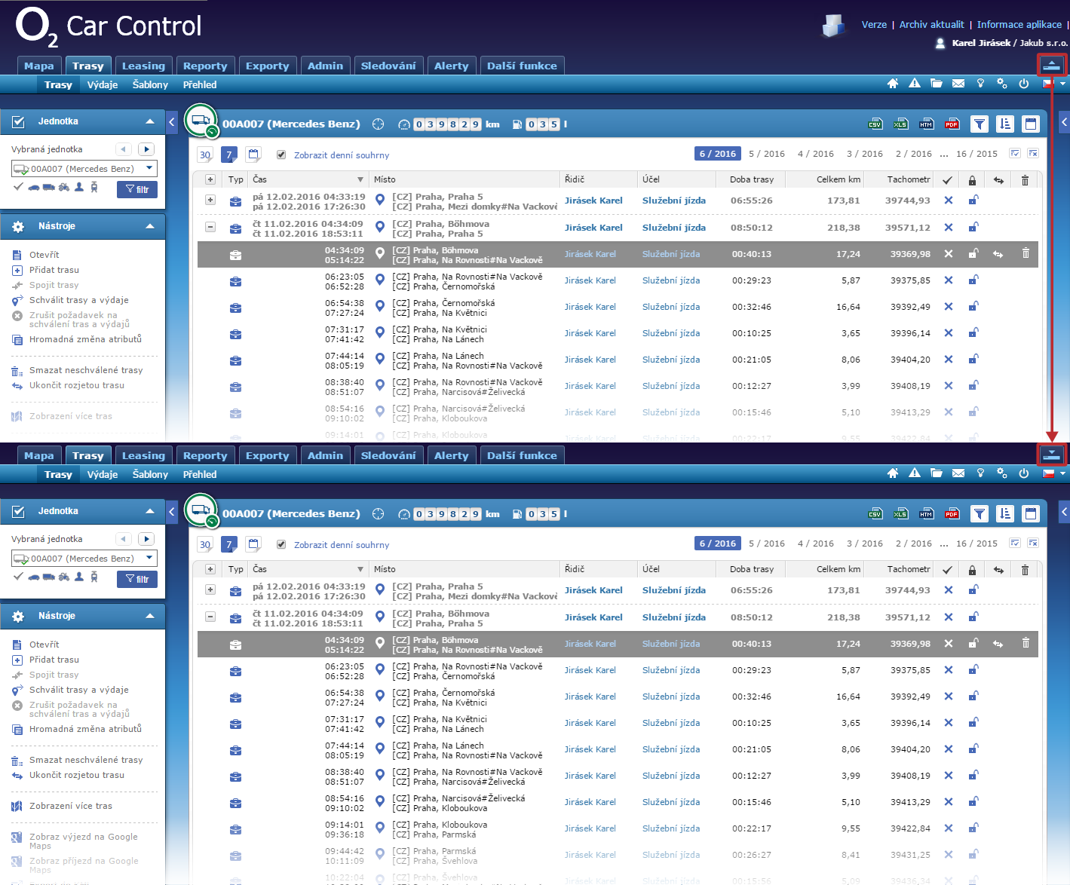
Task: Open the folder icon in upper toolbar
Action: 937,84
